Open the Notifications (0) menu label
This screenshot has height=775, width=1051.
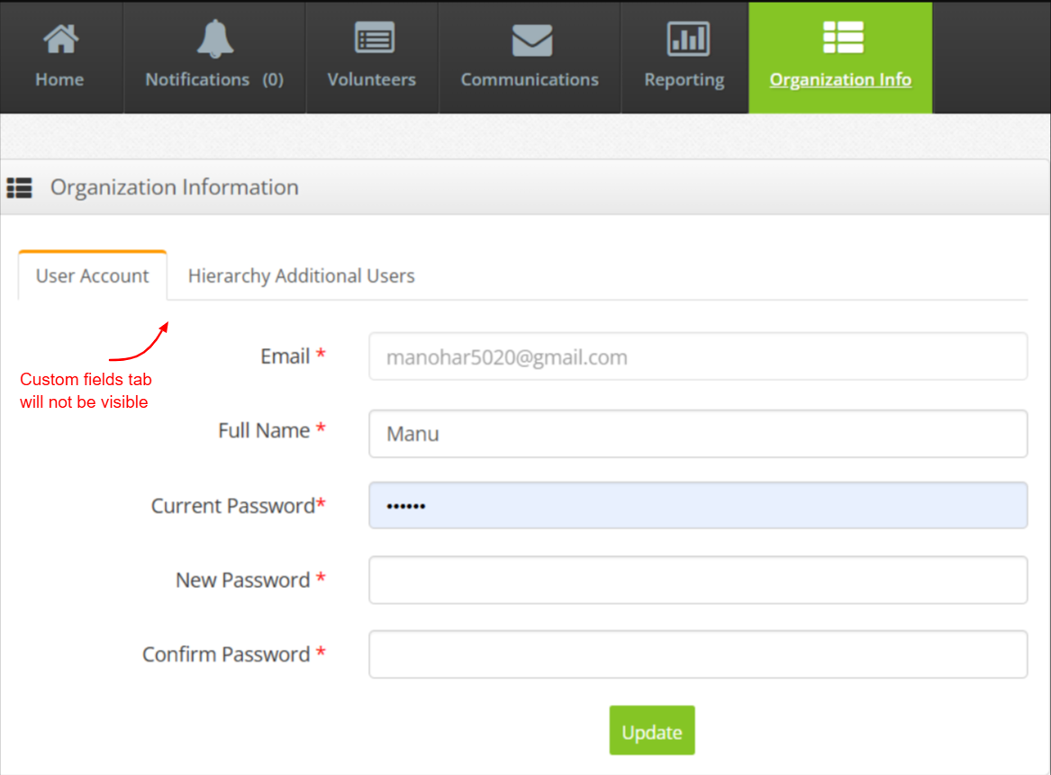point(214,80)
